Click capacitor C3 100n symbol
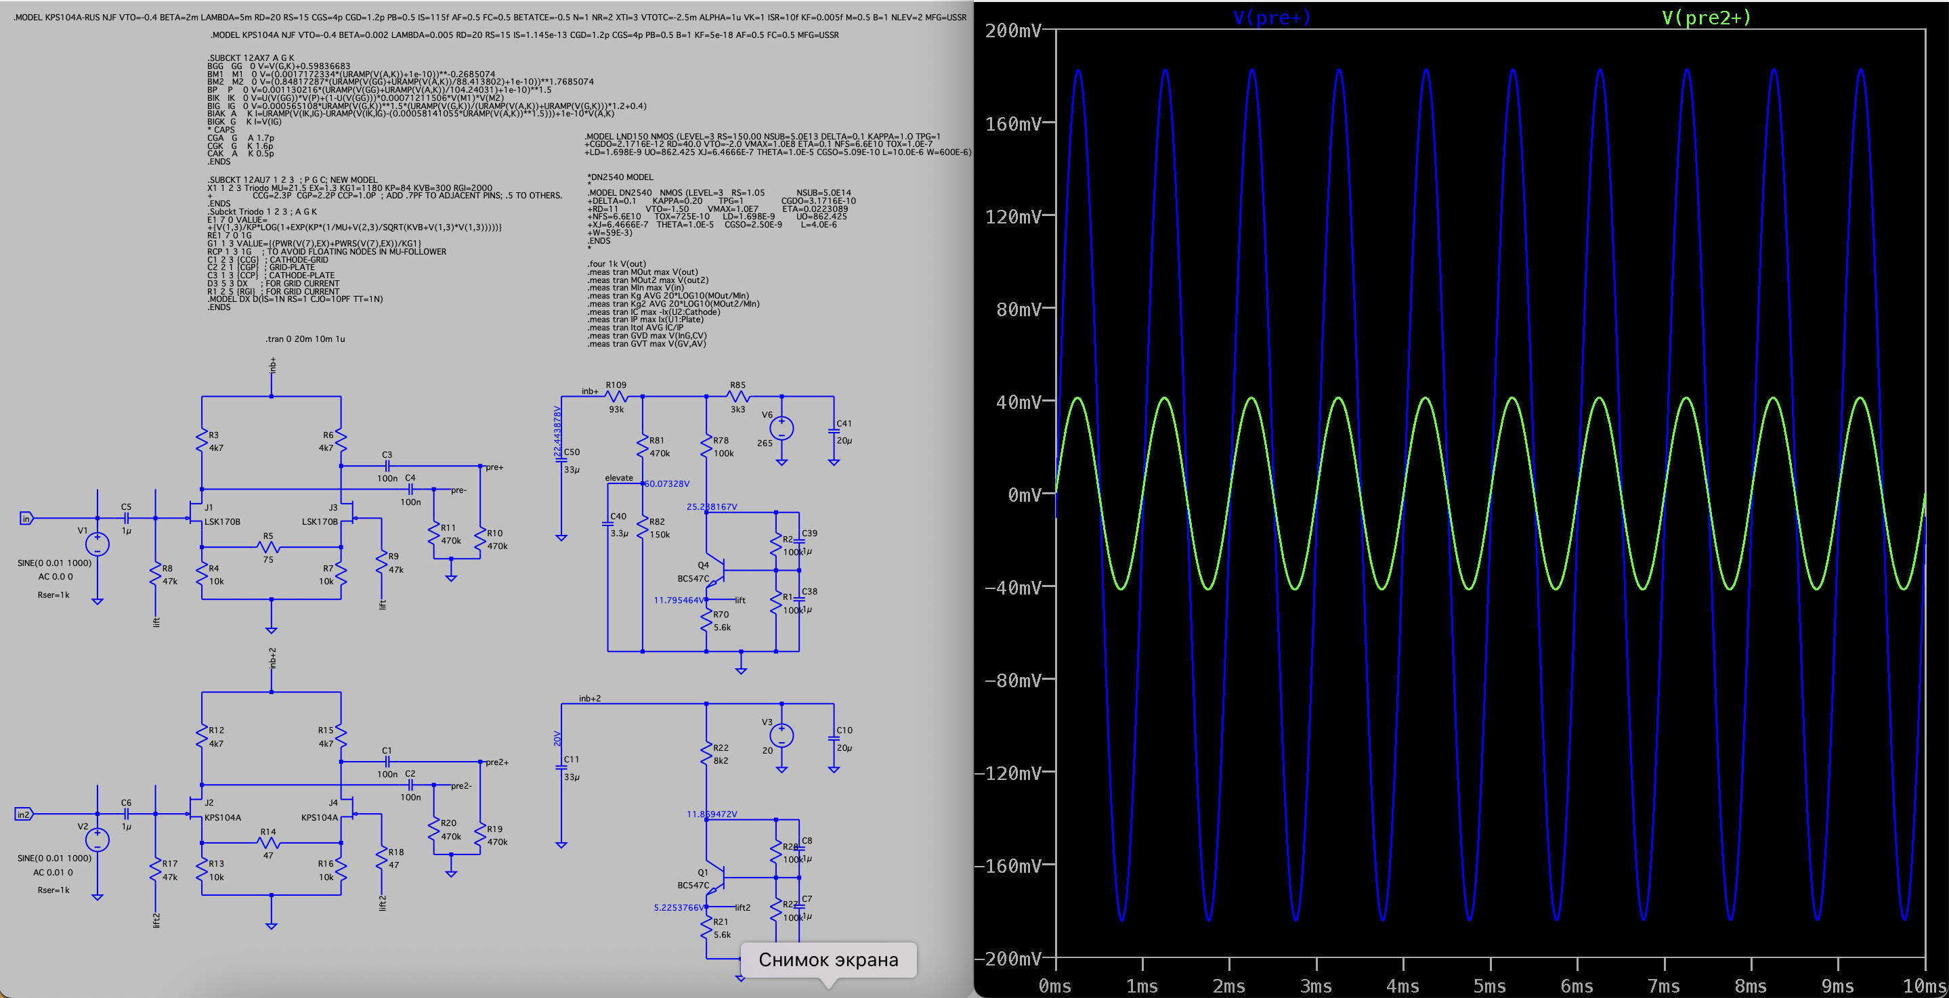This screenshot has width=1949, height=998. pos(387,466)
